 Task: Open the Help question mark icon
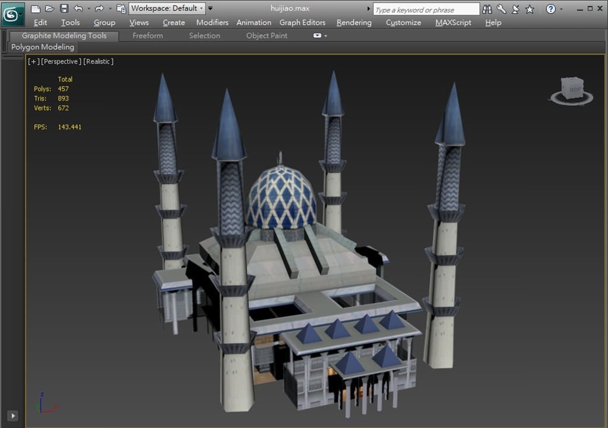click(550, 9)
